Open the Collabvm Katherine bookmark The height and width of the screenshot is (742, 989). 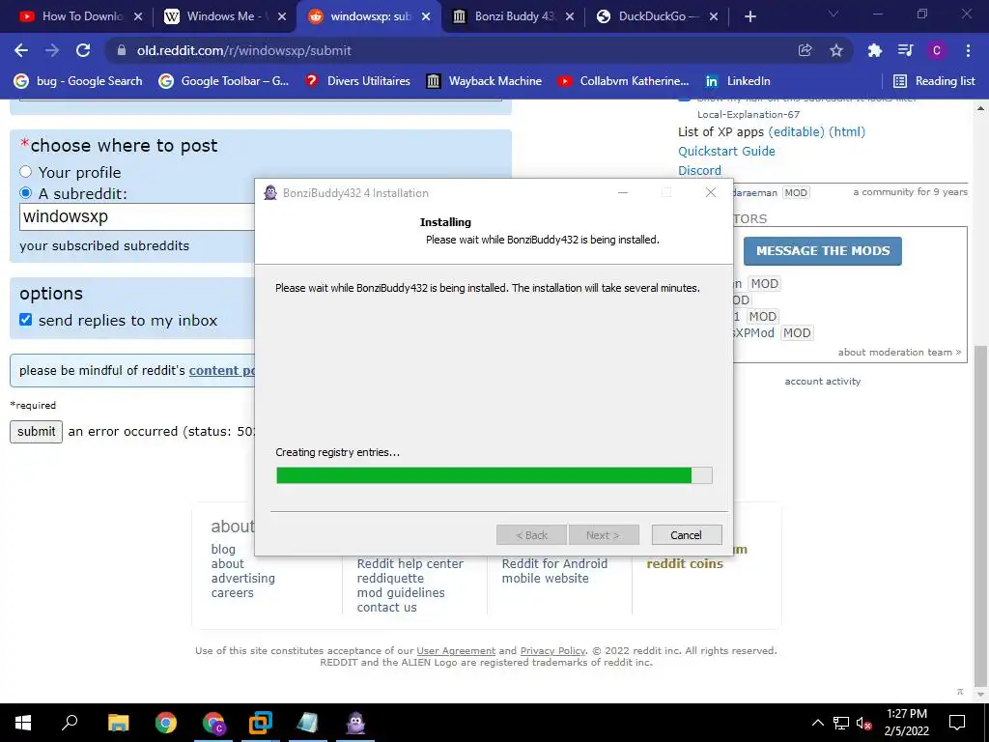tap(624, 81)
